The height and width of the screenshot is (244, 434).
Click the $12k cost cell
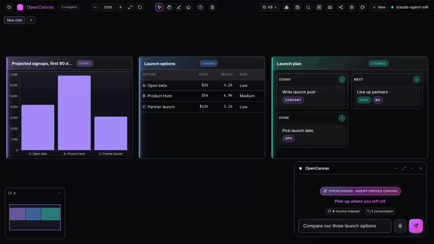pos(204,107)
